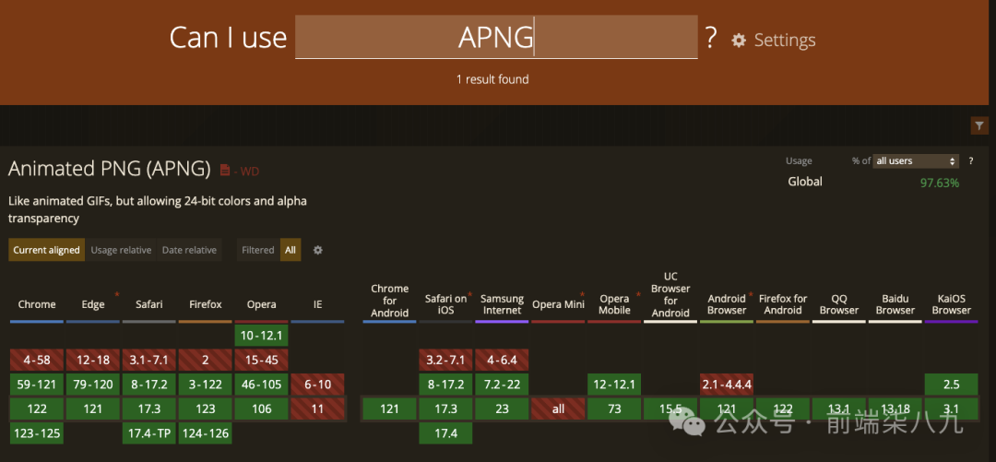Click the Baidu Browser header

click(895, 304)
